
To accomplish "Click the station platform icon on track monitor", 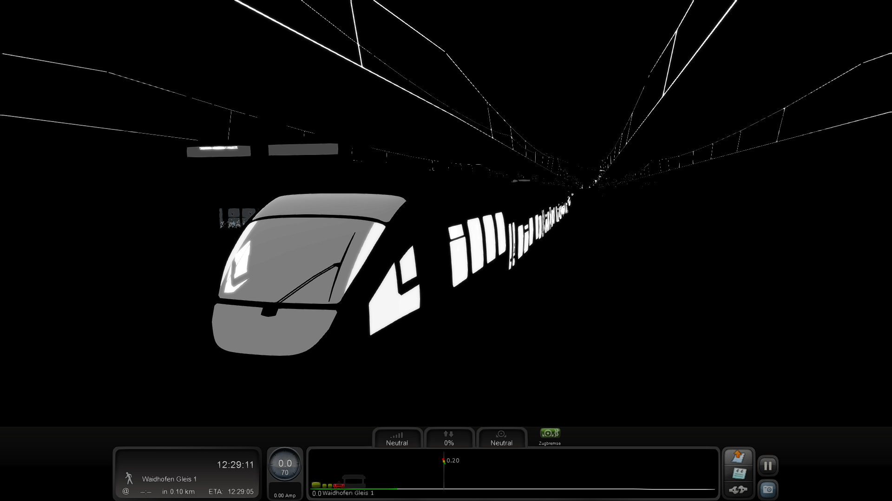I will coord(354,481).
